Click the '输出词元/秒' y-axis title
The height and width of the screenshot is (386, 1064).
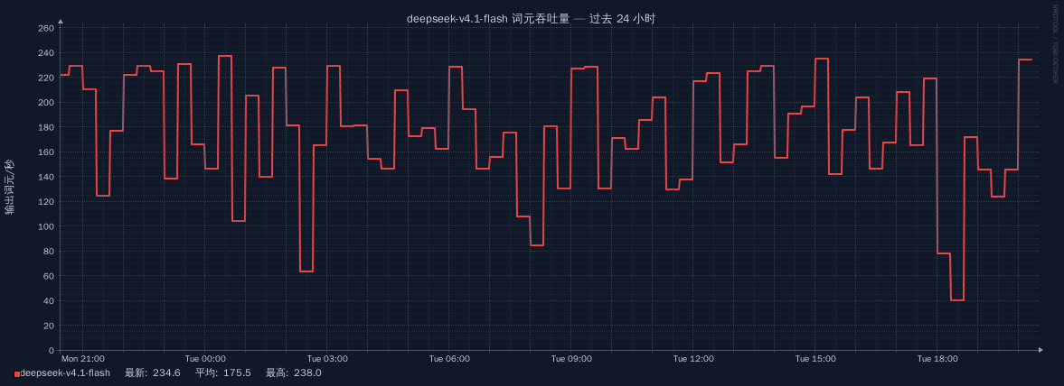point(10,188)
